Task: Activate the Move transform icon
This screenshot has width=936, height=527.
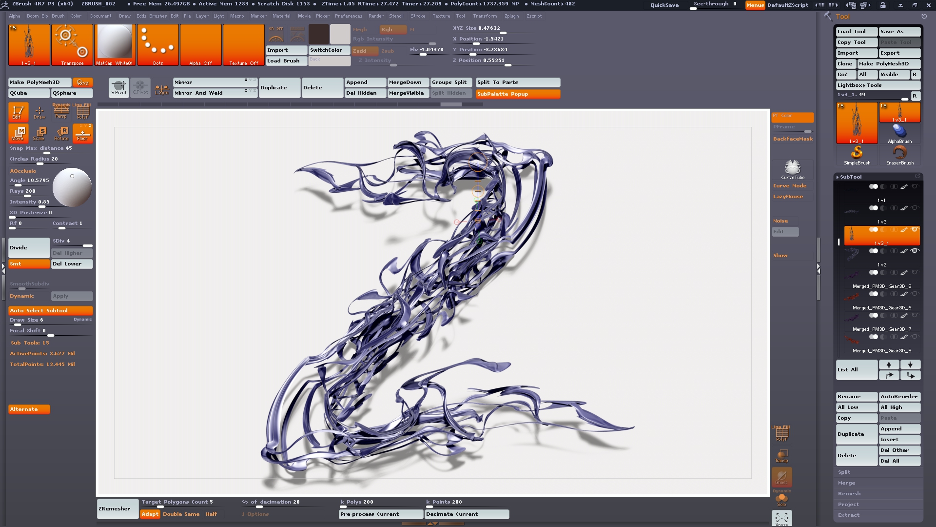Action: point(18,132)
